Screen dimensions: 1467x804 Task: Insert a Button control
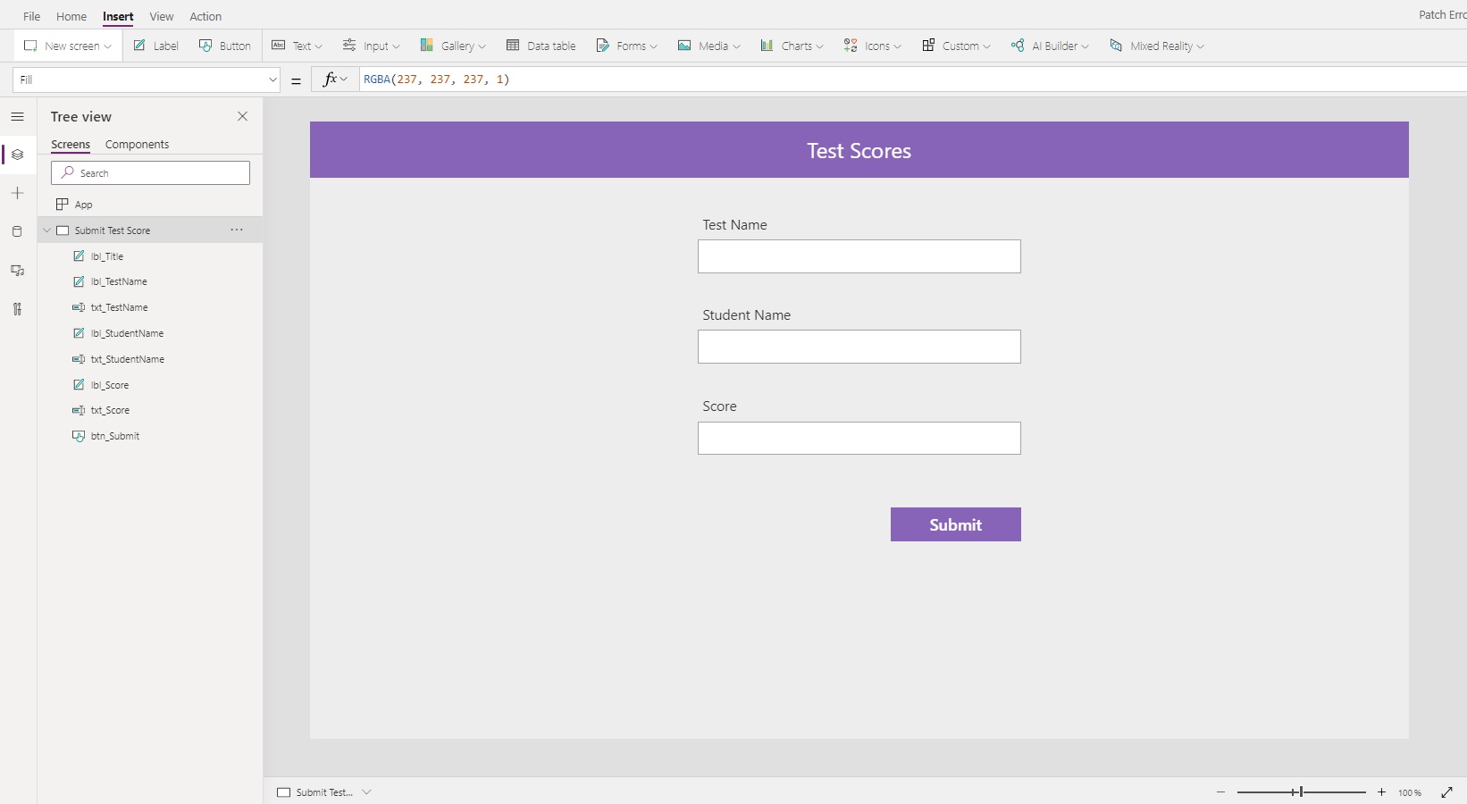[x=223, y=46]
